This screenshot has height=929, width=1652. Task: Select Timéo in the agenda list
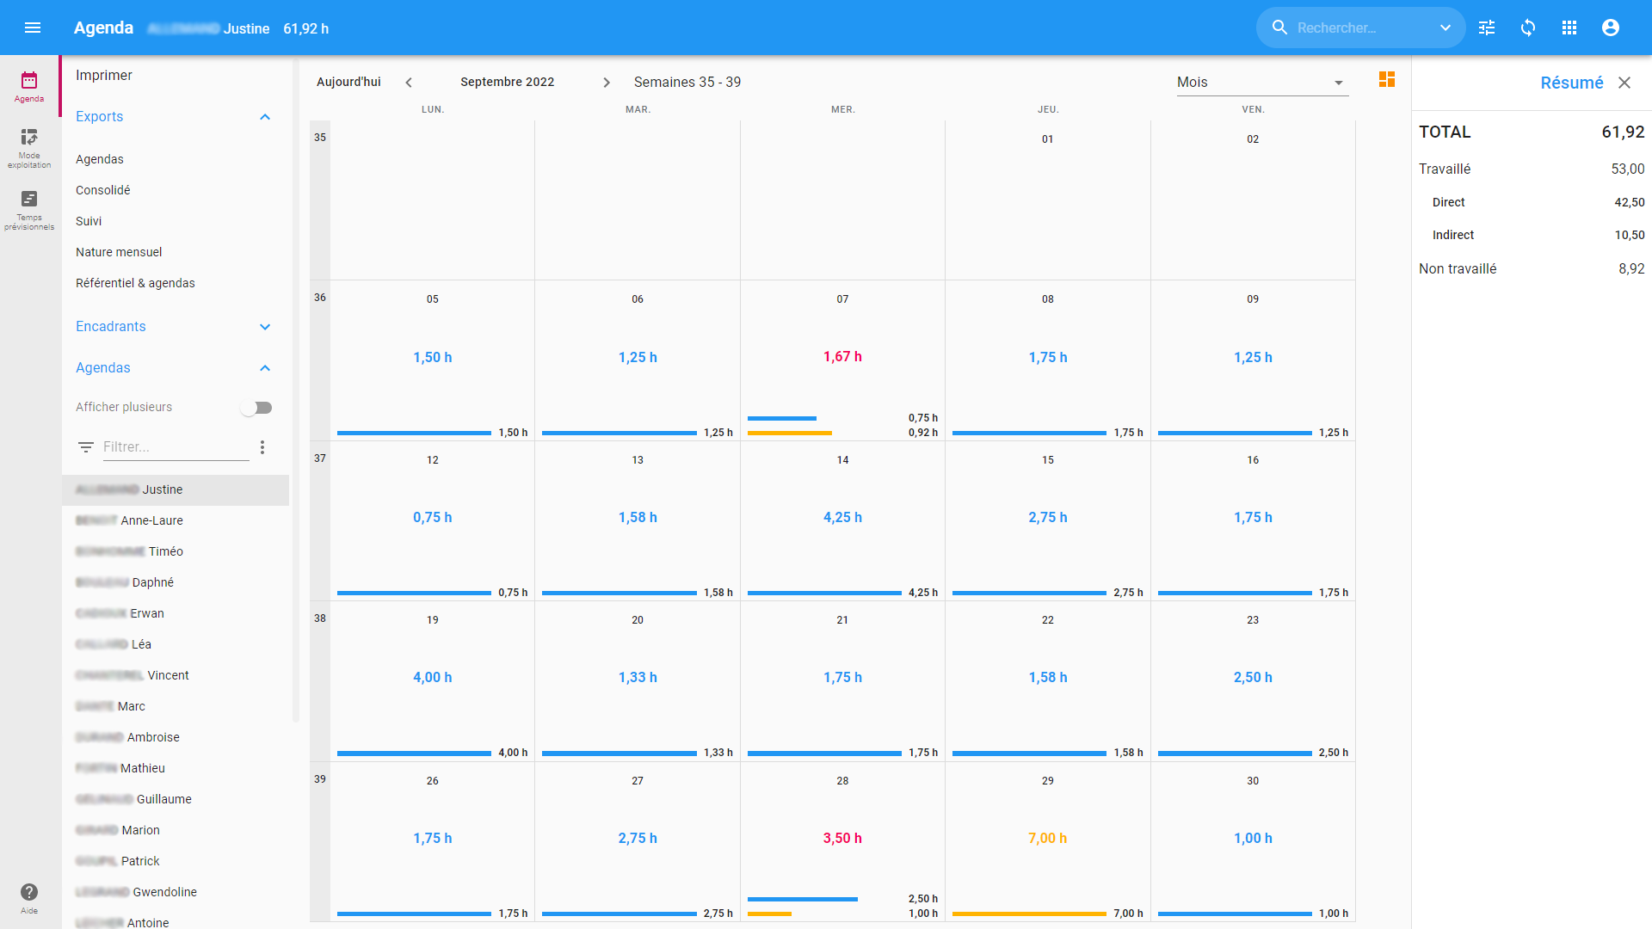click(x=176, y=551)
